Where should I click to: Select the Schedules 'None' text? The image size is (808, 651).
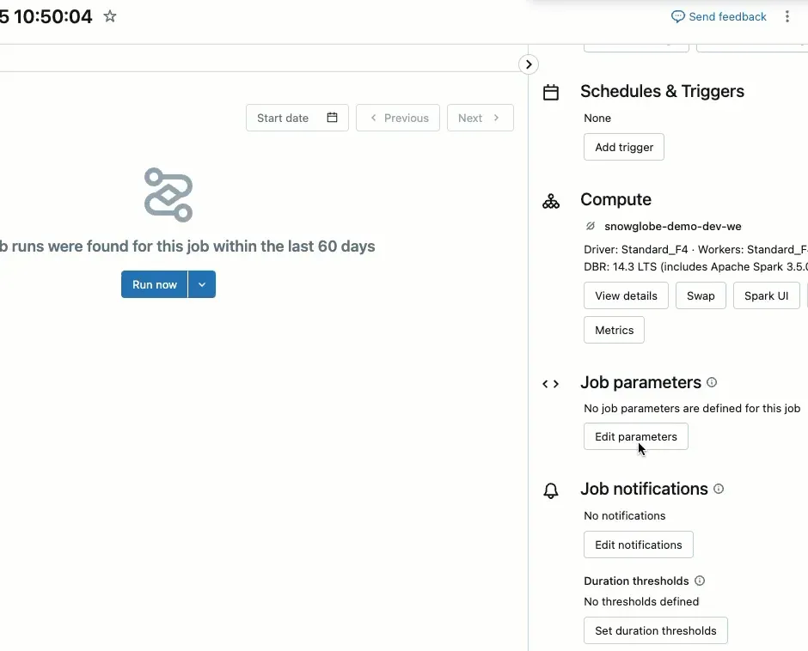(597, 118)
